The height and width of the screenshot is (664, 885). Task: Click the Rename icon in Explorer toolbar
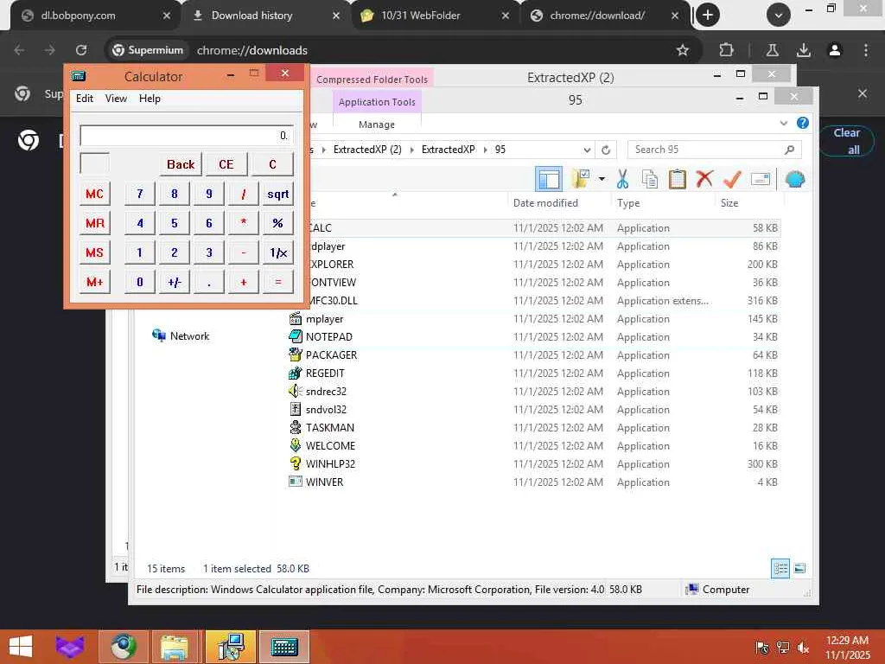(761, 180)
